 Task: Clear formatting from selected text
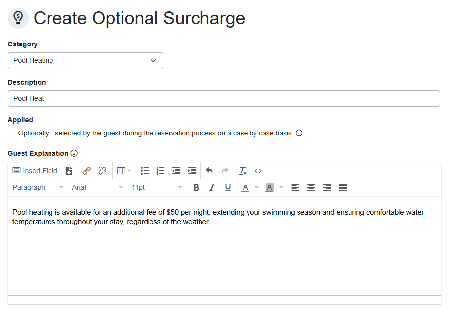pyautogui.click(x=243, y=171)
